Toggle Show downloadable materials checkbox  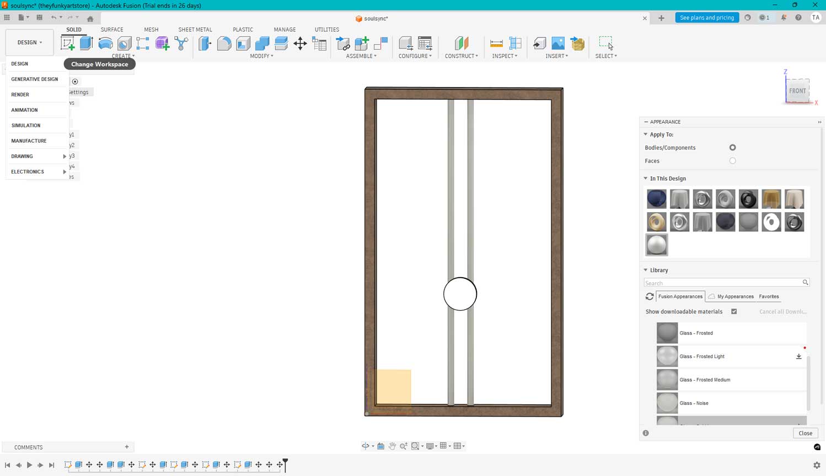[x=734, y=312]
